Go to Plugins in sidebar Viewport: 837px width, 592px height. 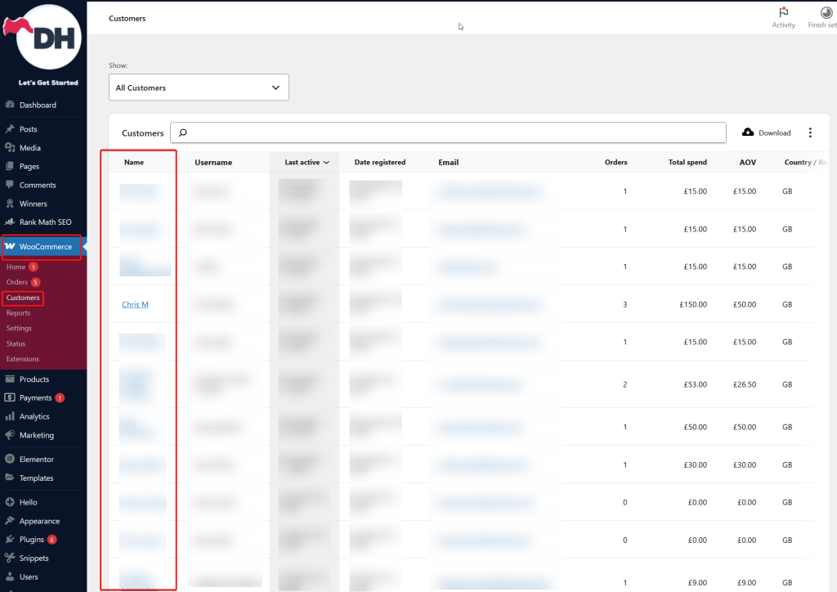coord(32,540)
